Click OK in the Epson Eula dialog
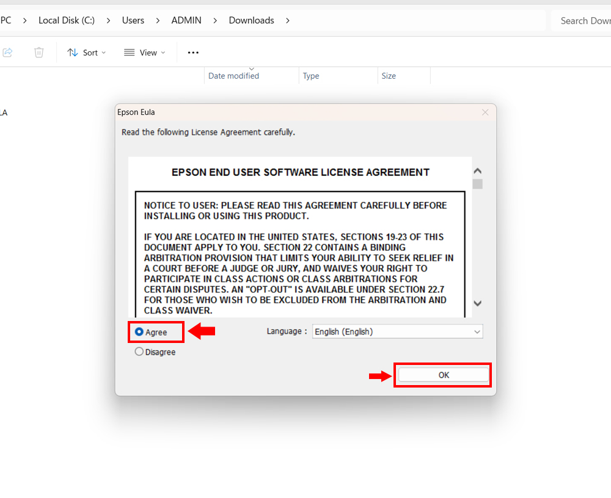611x498 pixels. pos(444,375)
